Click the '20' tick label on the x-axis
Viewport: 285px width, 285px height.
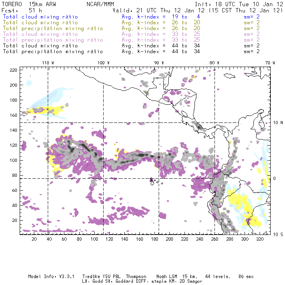(x=34, y=239)
